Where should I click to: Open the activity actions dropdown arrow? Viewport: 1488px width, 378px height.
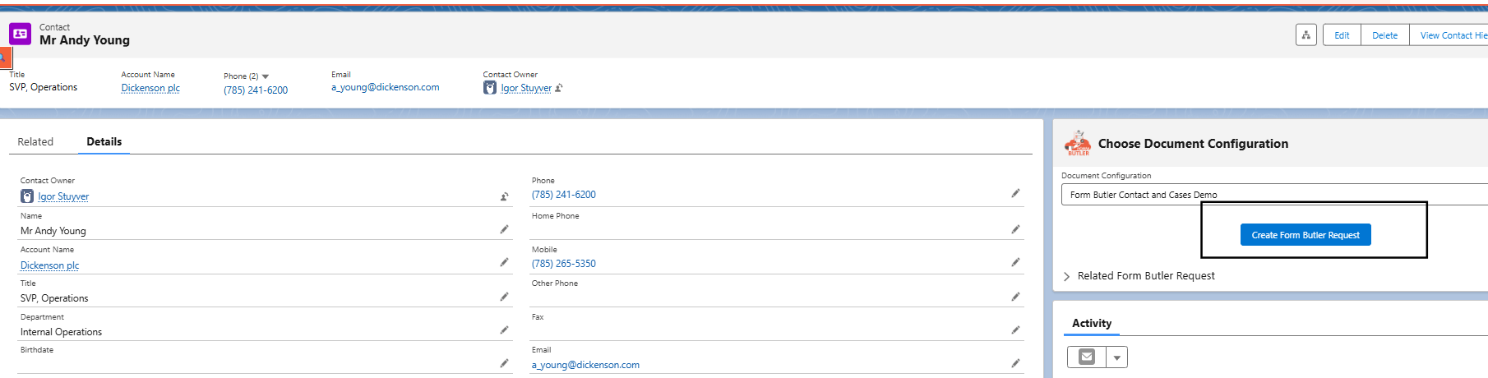[1116, 357]
